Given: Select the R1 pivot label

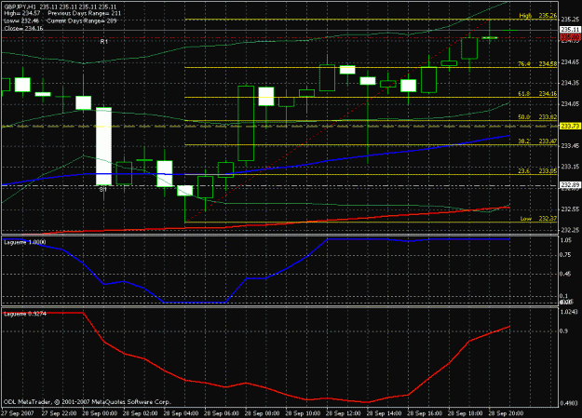Looking at the screenshot, I should 104,42.
